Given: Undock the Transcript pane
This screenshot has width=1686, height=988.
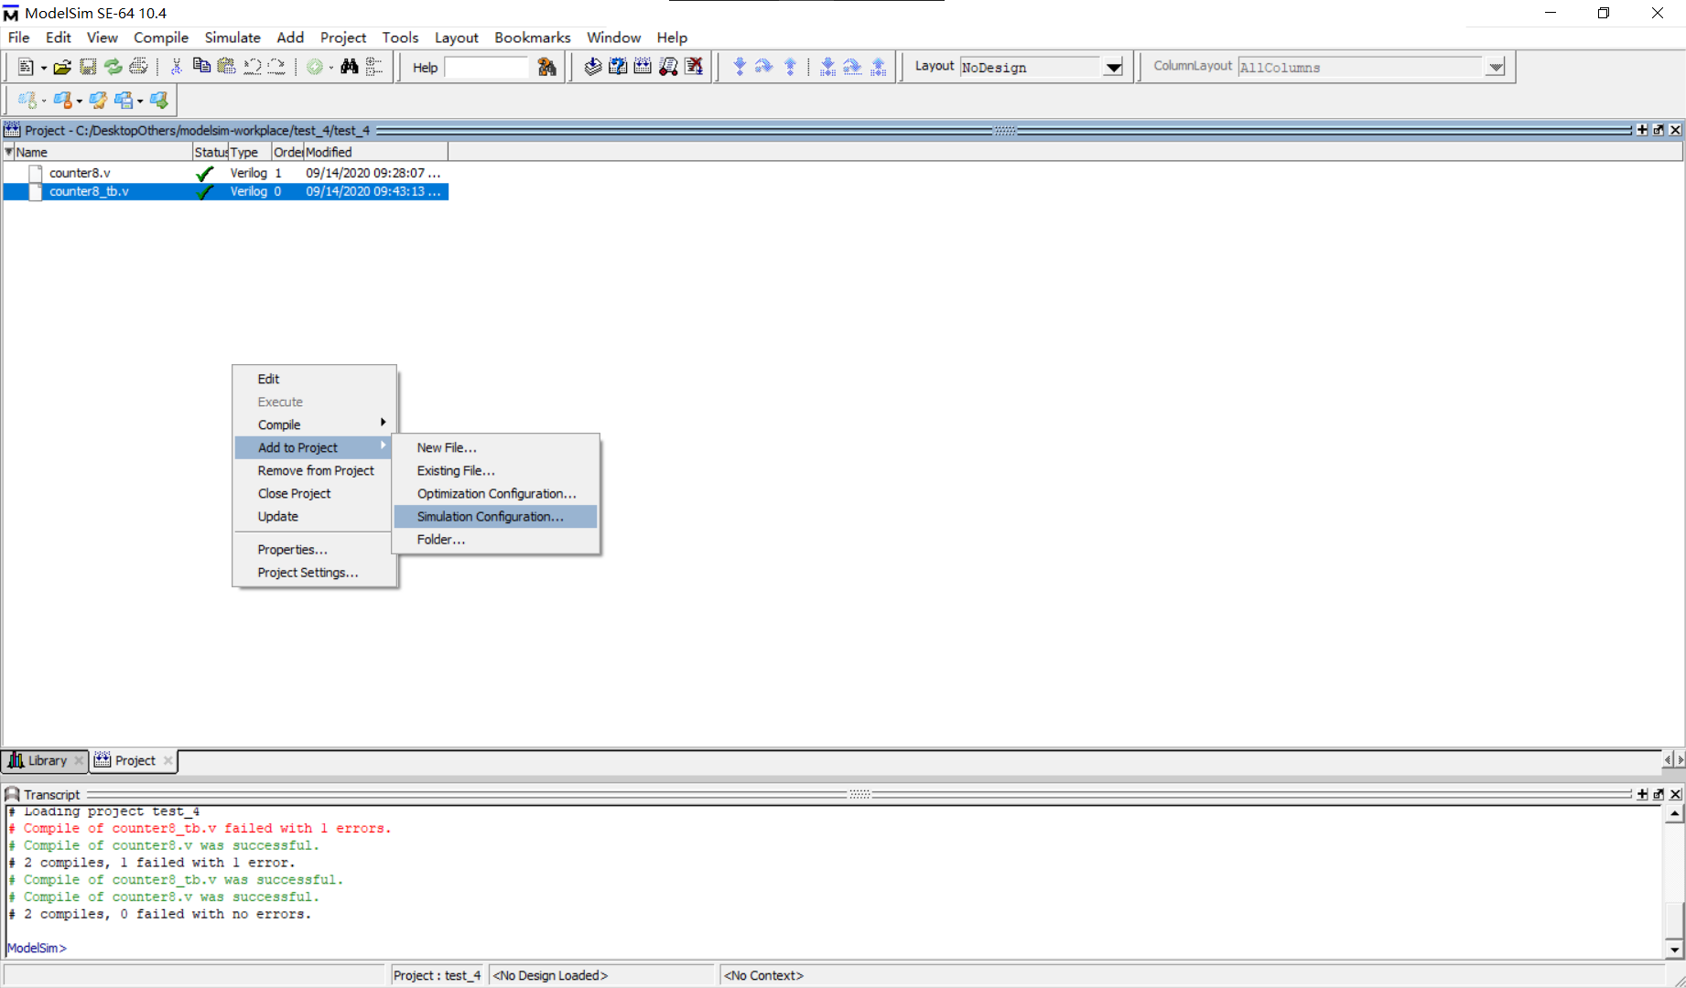Looking at the screenshot, I should click(1659, 794).
